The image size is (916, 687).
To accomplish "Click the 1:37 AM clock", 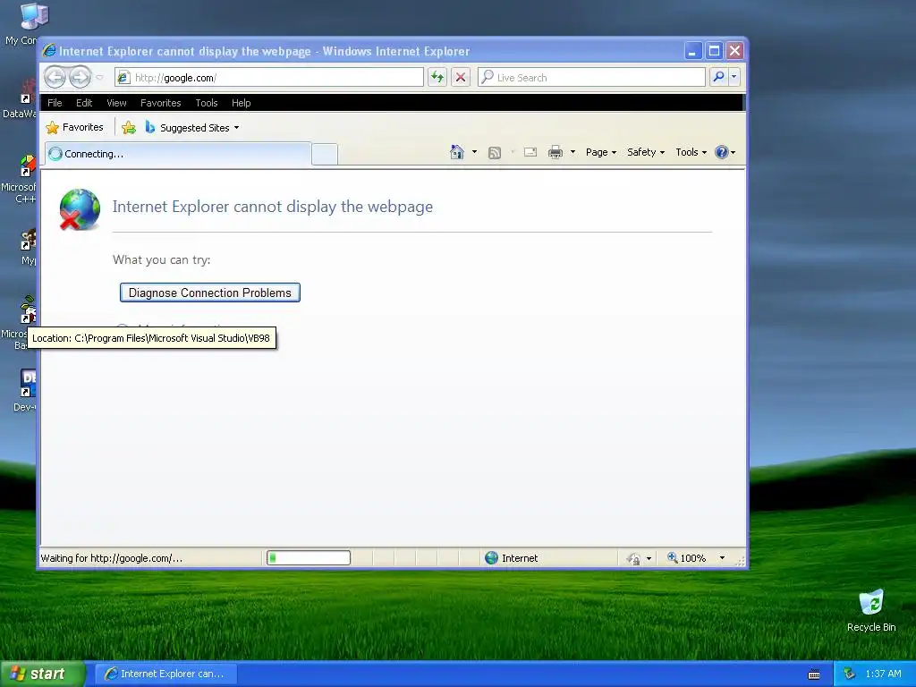I will point(883,674).
